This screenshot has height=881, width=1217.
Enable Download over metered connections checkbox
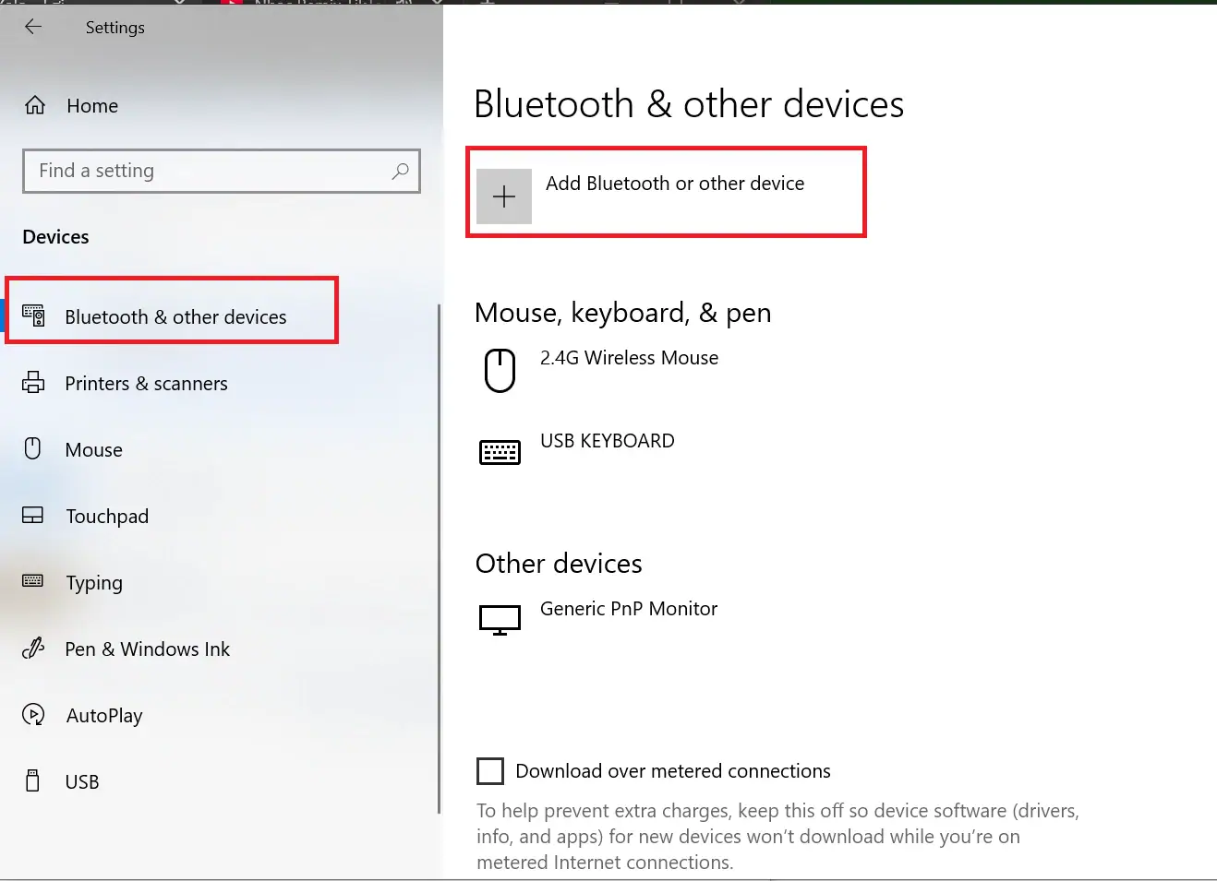coord(490,770)
